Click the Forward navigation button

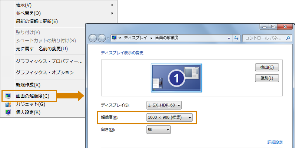tap(102, 38)
